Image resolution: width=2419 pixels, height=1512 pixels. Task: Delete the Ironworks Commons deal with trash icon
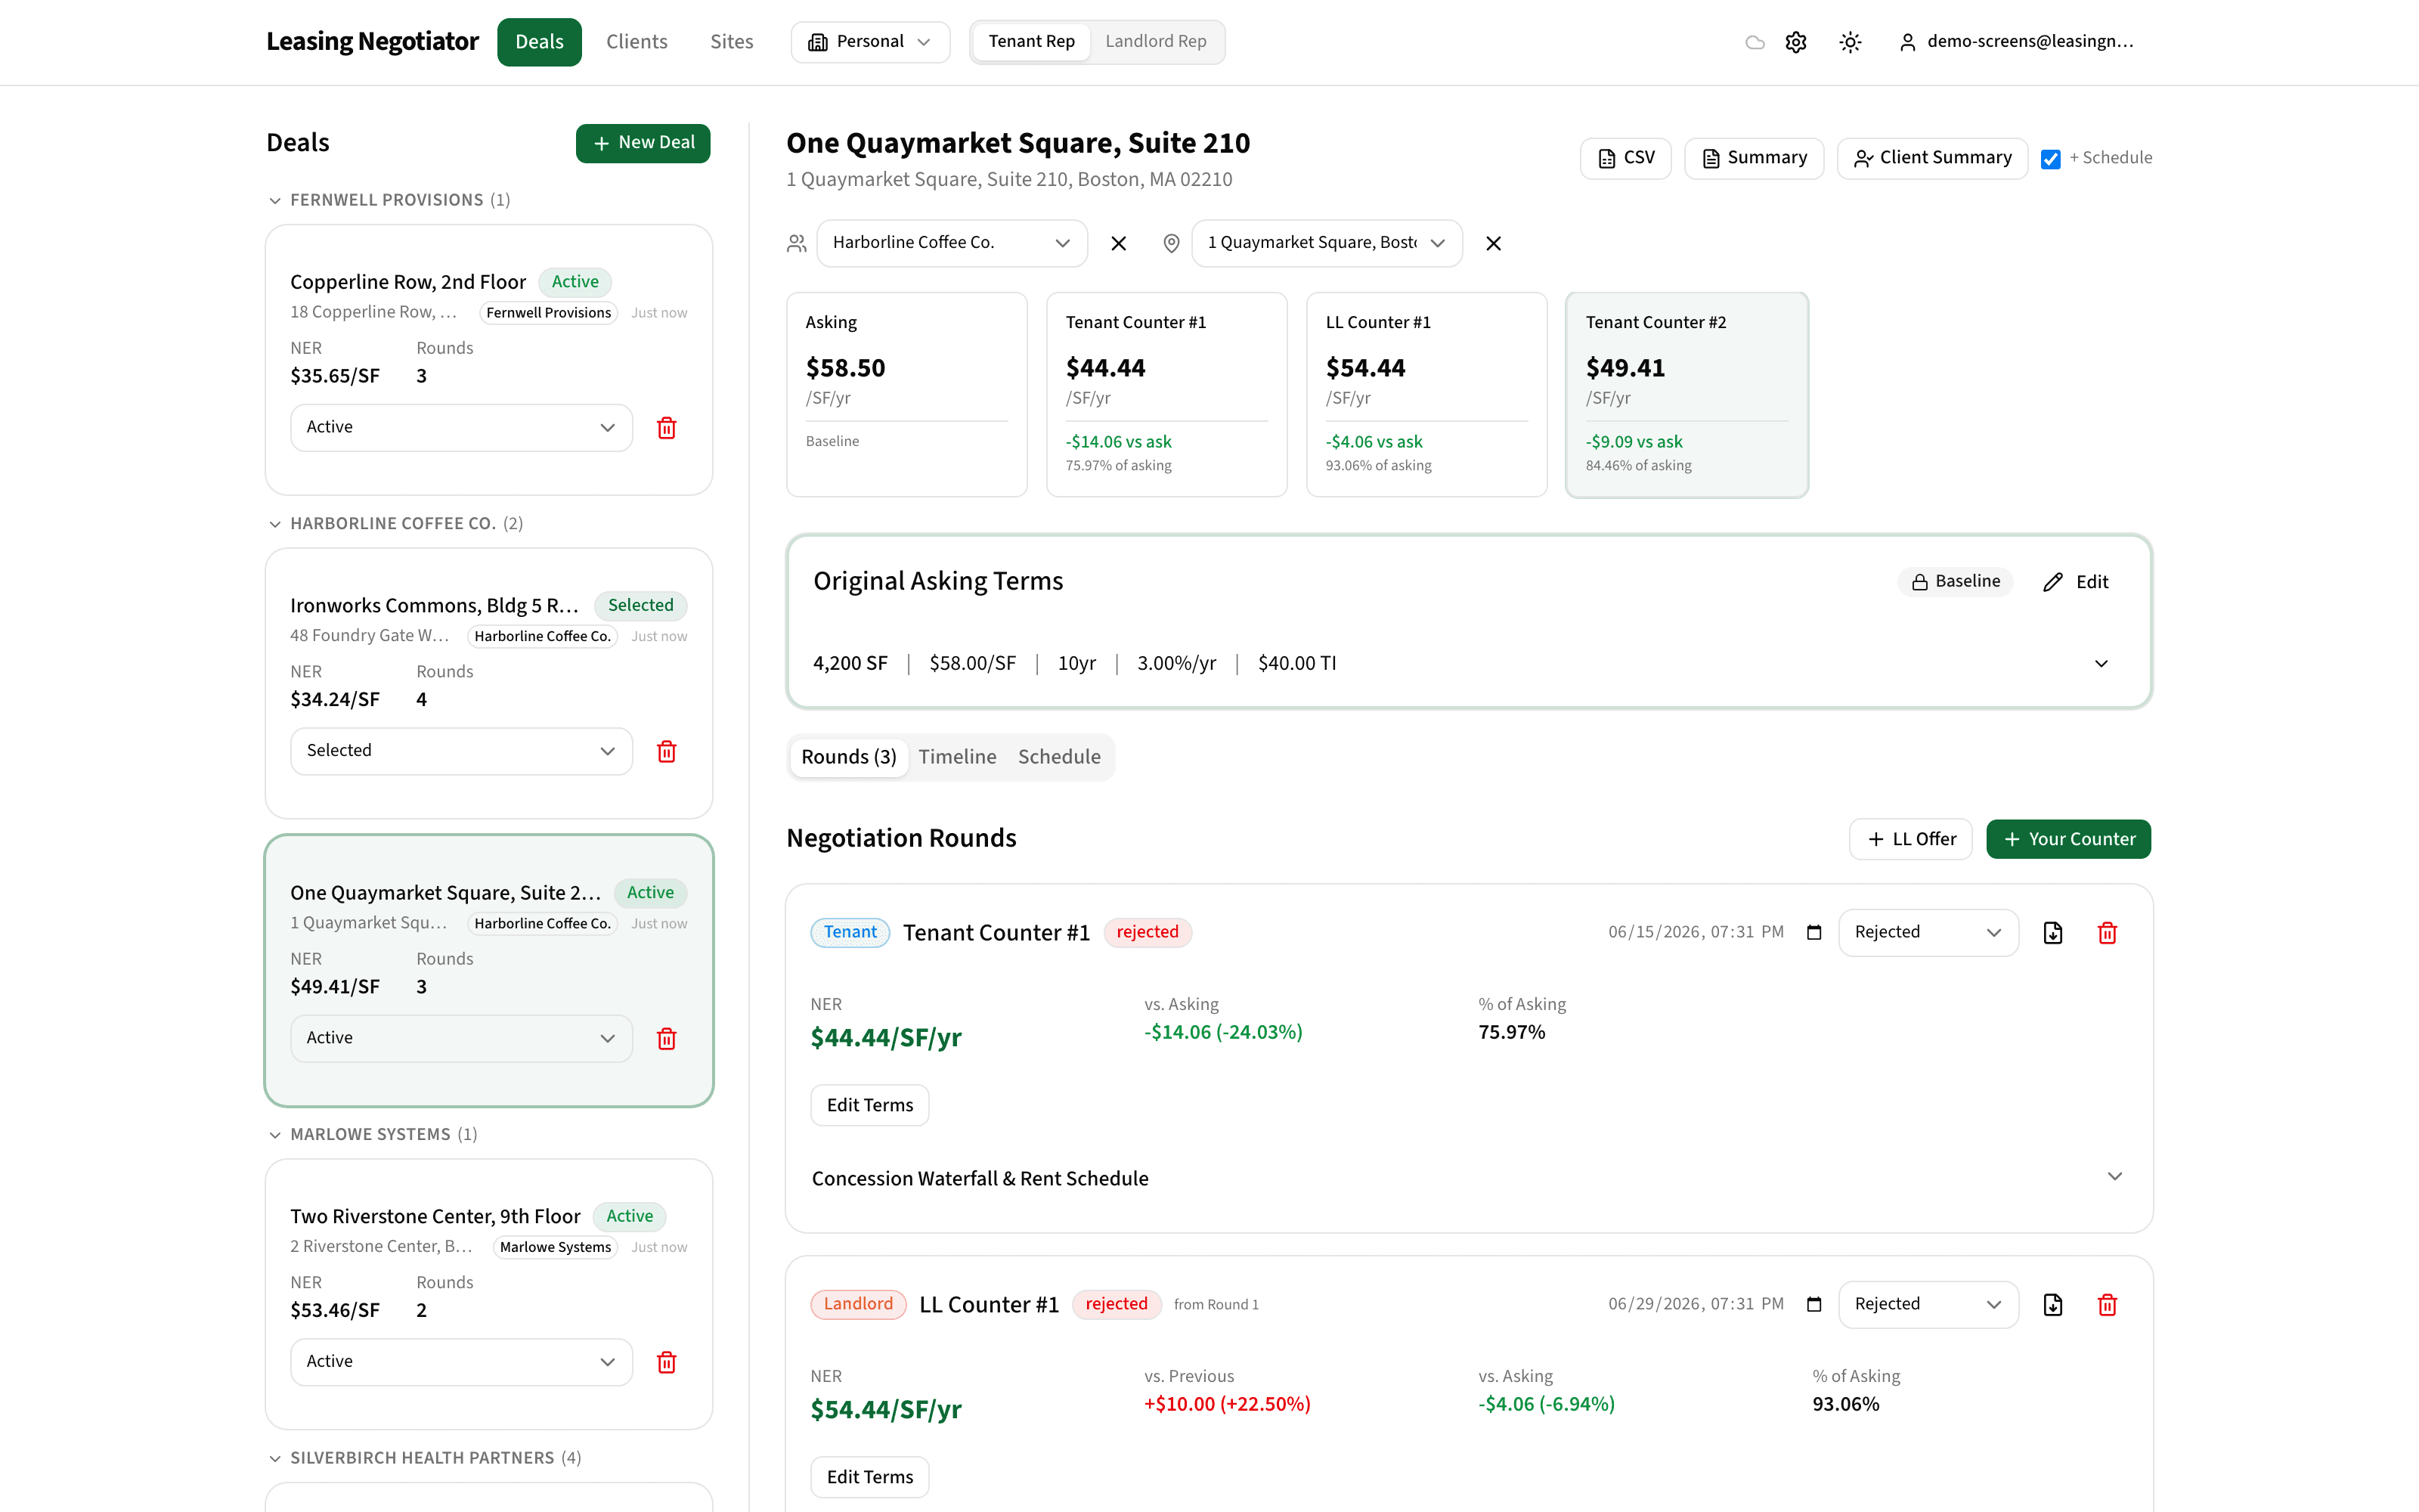point(667,751)
